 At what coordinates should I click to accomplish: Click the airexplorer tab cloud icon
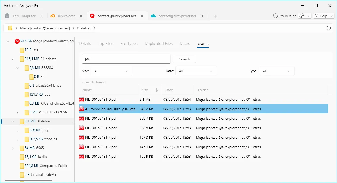coord(53,16)
